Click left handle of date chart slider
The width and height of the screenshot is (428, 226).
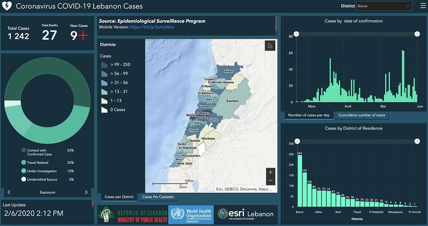pos(296,34)
